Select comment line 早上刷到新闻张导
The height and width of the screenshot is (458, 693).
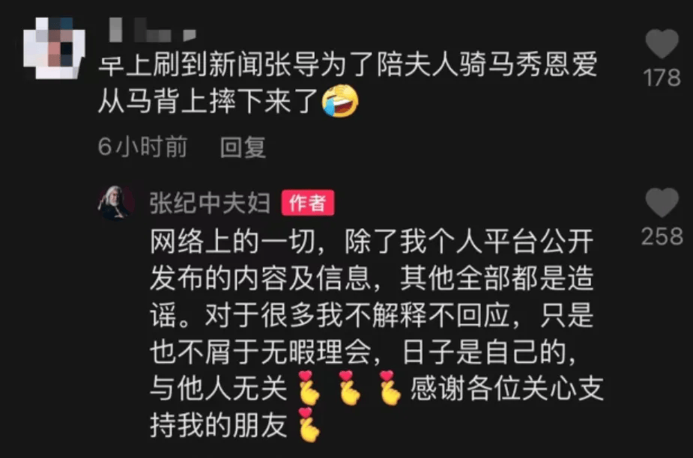click(348, 64)
